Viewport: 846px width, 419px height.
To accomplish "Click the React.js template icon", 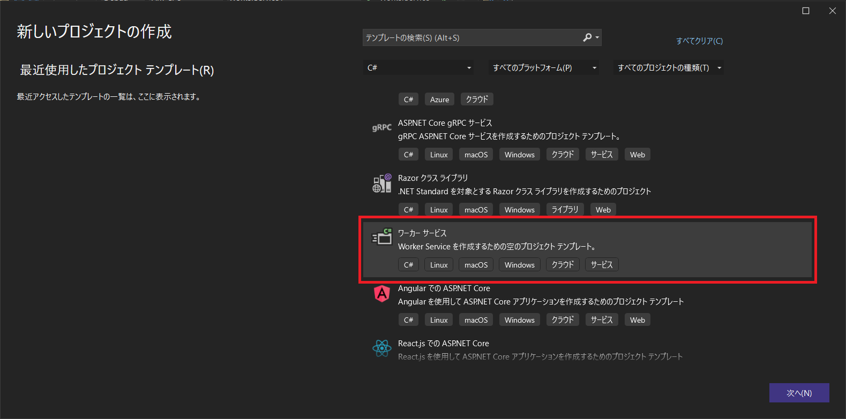I will pyautogui.click(x=382, y=348).
